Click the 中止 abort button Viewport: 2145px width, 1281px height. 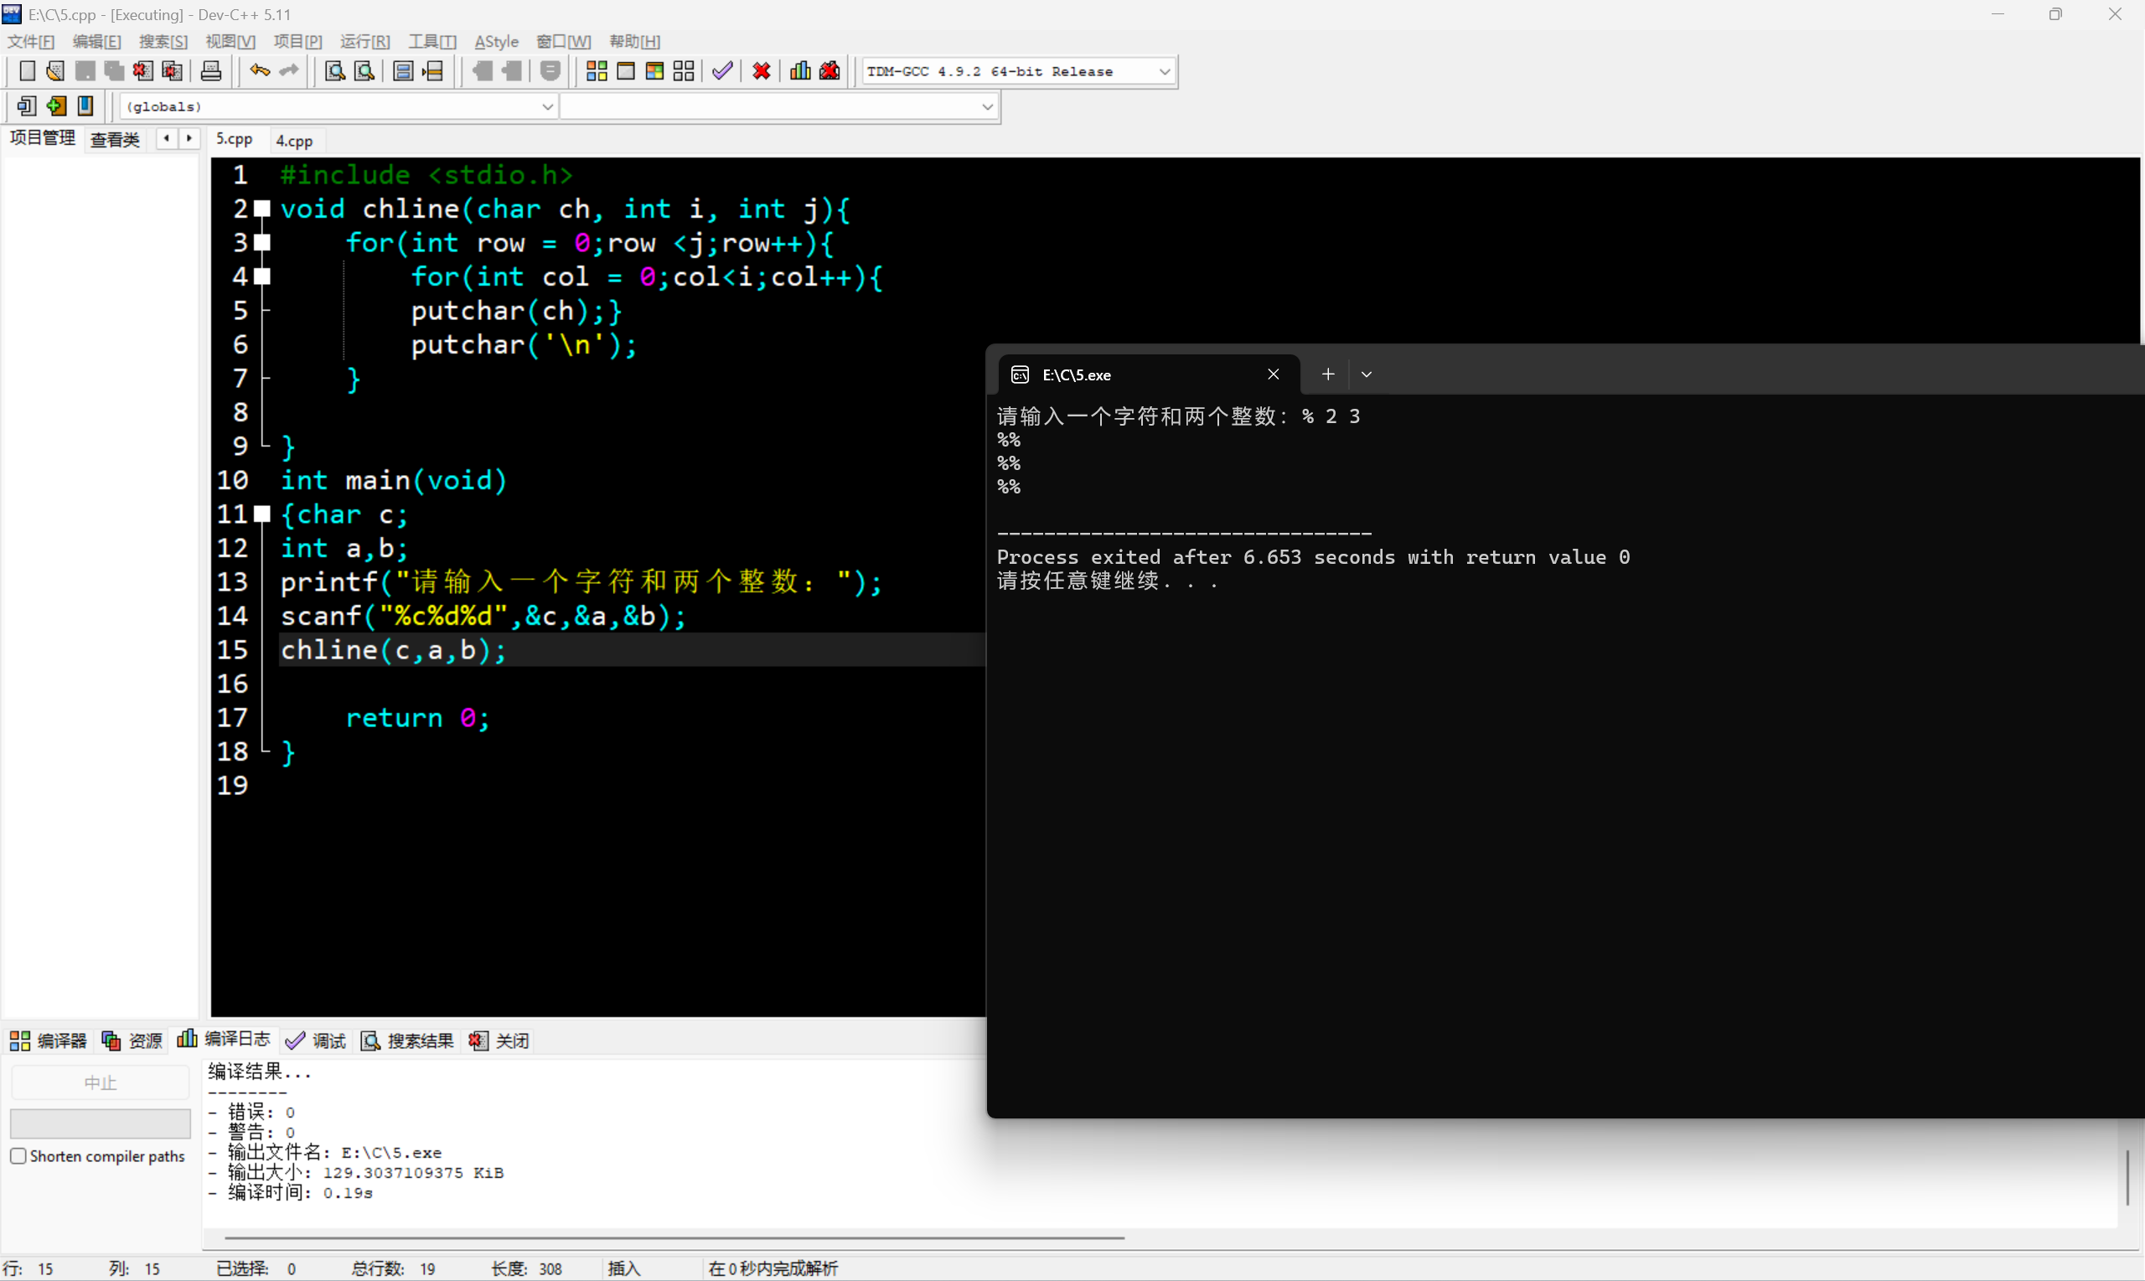[x=101, y=1082]
